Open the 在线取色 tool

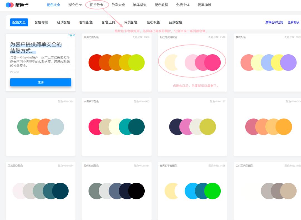coord(154,22)
